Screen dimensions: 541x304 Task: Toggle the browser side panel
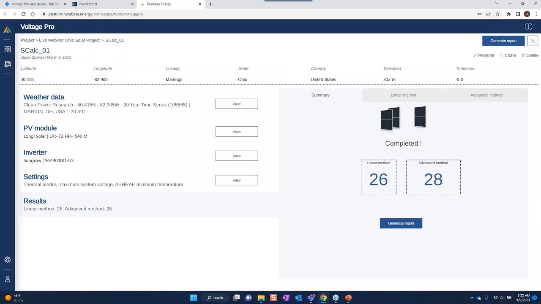[518, 14]
